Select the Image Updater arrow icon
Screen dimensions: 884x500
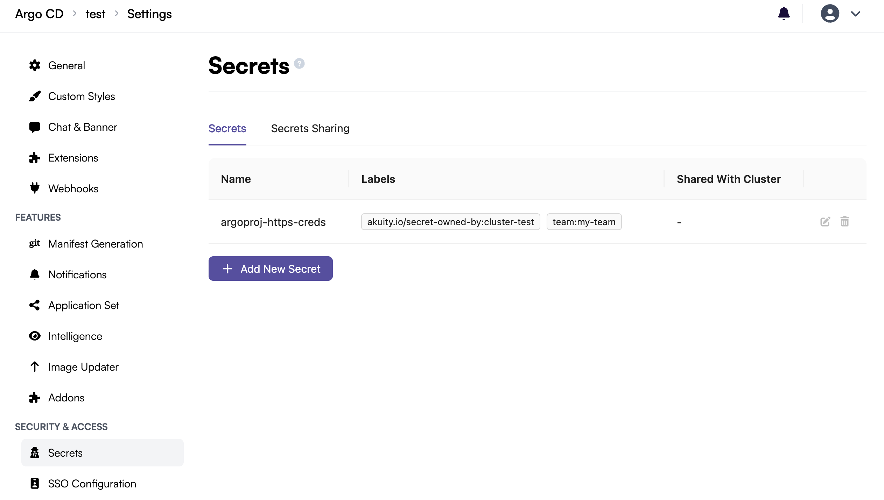click(35, 367)
